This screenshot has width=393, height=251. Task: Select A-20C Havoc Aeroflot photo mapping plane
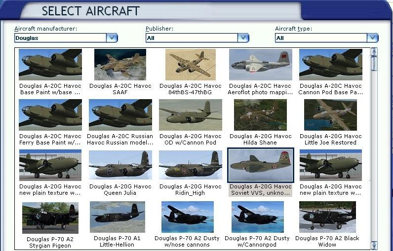pos(260,65)
